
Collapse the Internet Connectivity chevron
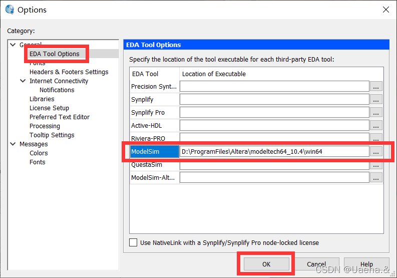[23, 81]
